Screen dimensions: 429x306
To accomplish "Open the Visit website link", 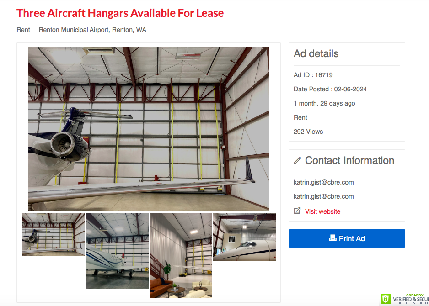I will pos(322,211).
